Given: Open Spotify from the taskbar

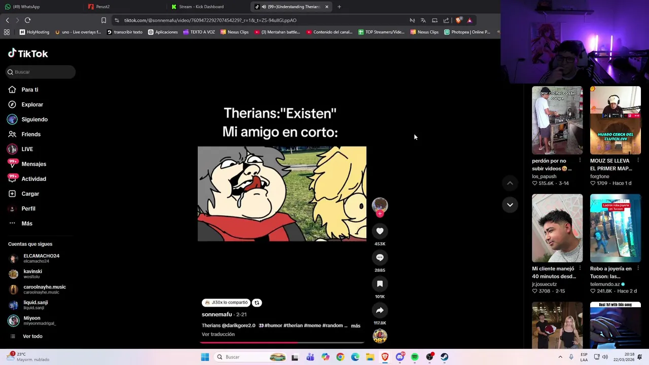Looking at the screenshot, I should pos(415,357).
